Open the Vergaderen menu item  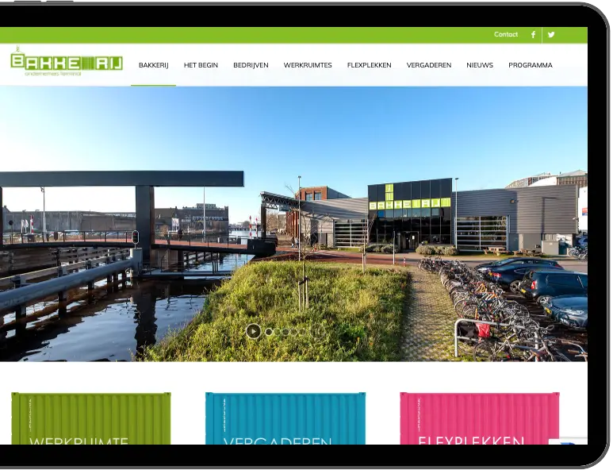pos(429,65)
